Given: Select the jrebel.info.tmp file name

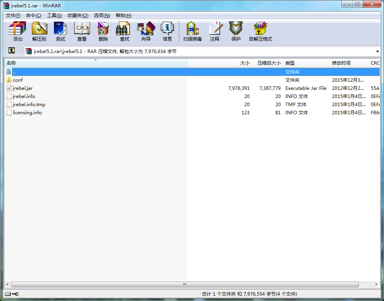Looking at the screenshot, I should pos(29,104).
